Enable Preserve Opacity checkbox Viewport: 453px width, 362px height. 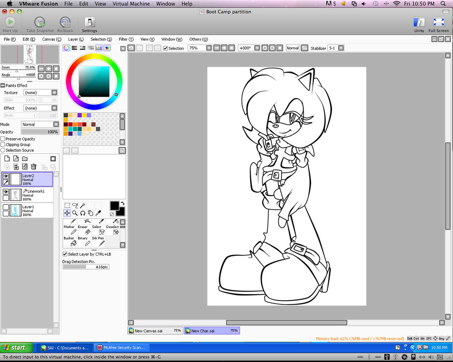(x=3, y=139)
